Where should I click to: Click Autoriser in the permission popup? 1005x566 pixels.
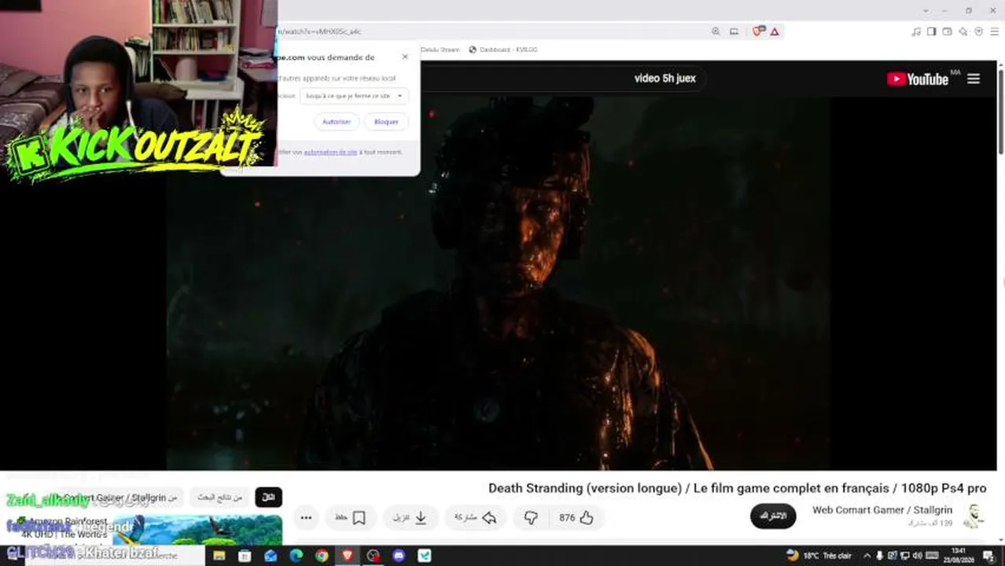337,122
